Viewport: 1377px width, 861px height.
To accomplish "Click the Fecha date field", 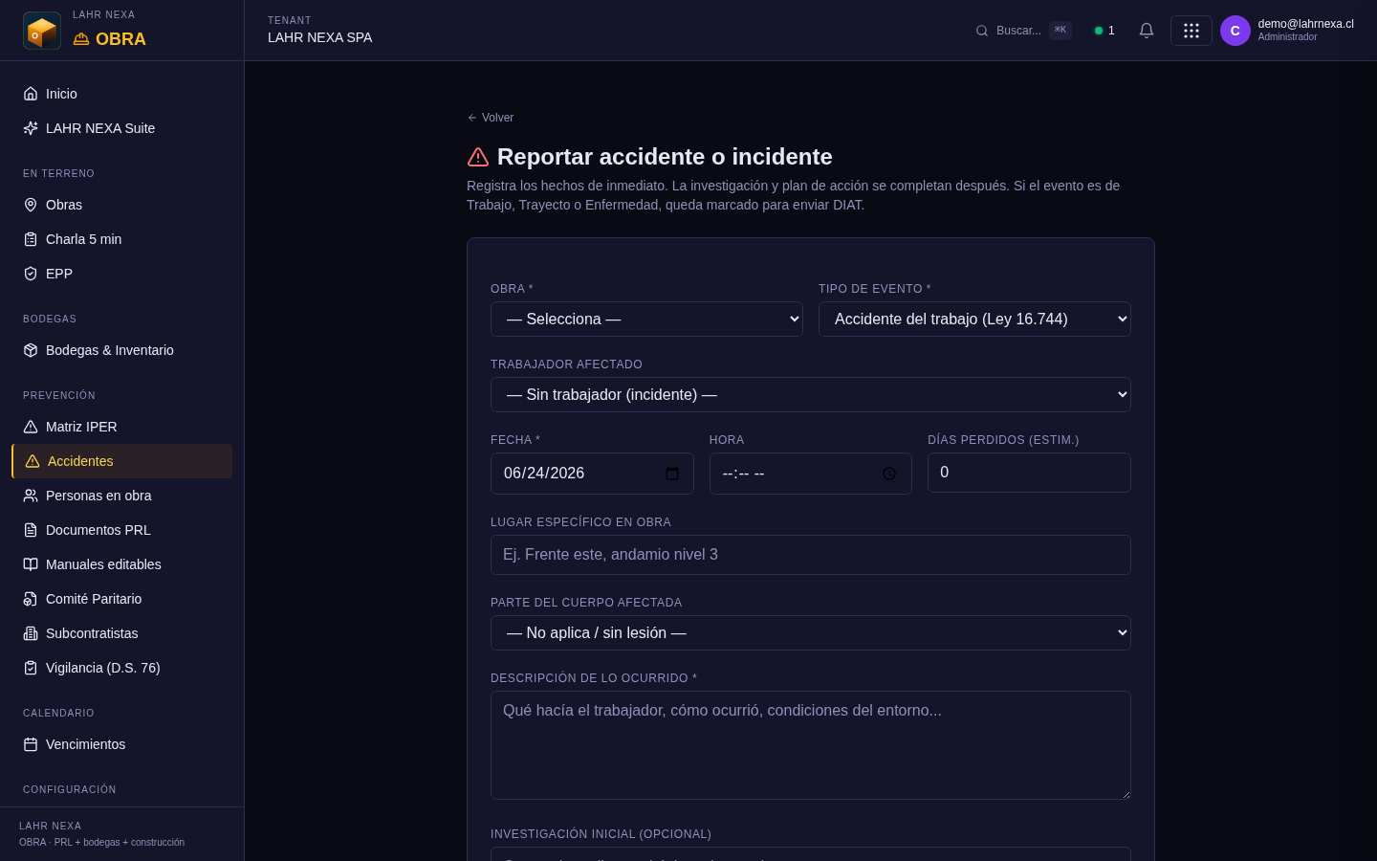I will click(592, 474).
